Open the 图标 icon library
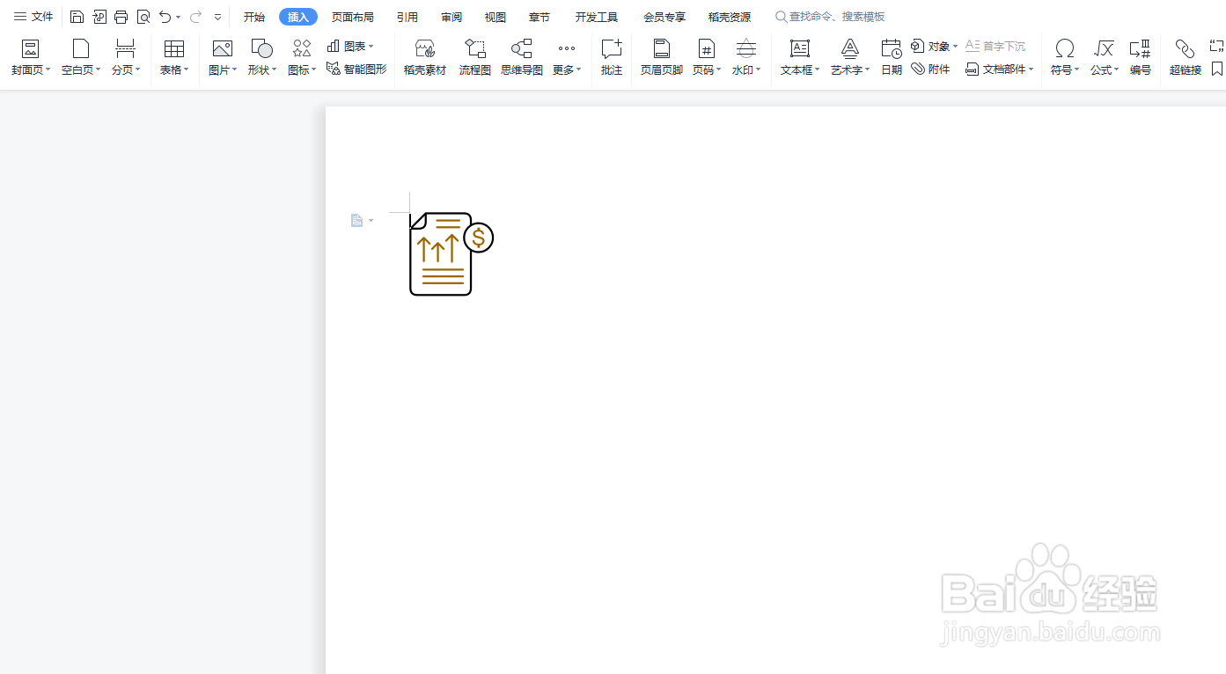Viewport: 1226px width, 674px height. (x=302, y=57)
